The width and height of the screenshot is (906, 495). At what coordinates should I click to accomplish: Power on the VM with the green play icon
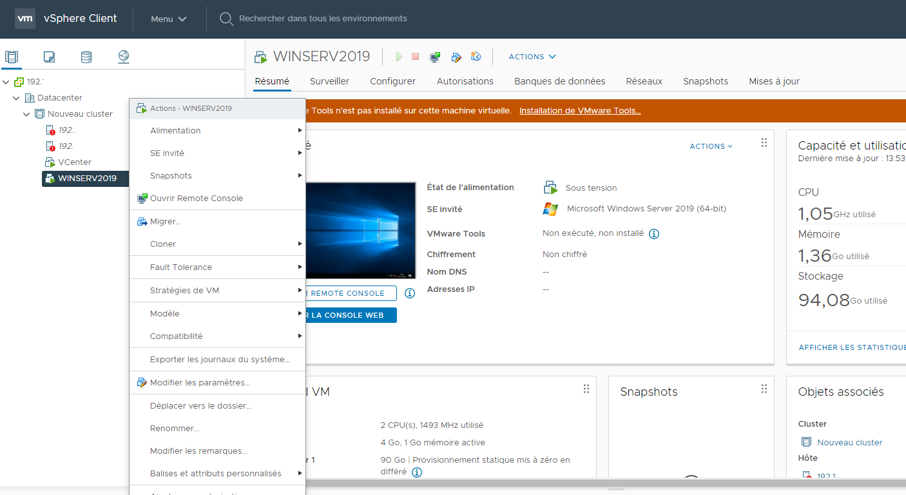coord(399,57)
